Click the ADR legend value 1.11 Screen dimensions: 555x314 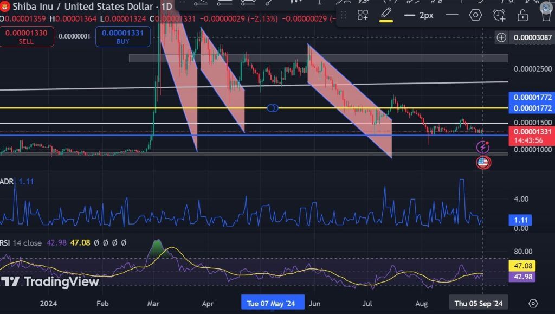point(26,182)
